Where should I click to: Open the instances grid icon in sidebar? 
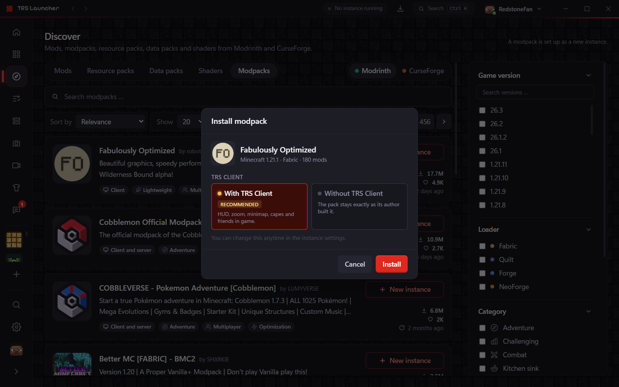16,54
